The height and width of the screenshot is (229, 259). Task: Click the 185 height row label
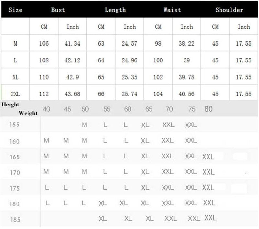click(x=15, y=220)
